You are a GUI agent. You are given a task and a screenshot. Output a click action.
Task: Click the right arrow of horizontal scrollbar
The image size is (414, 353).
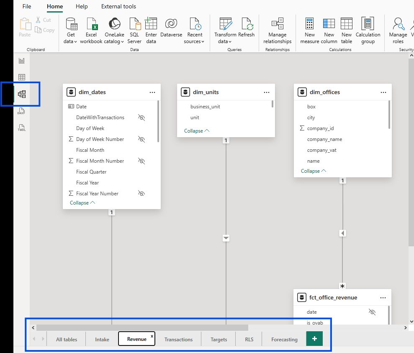[405, 327]
